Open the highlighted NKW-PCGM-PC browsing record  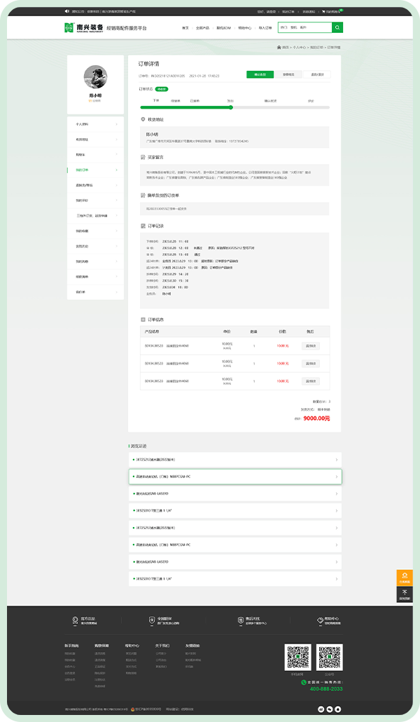coord(234,477)
